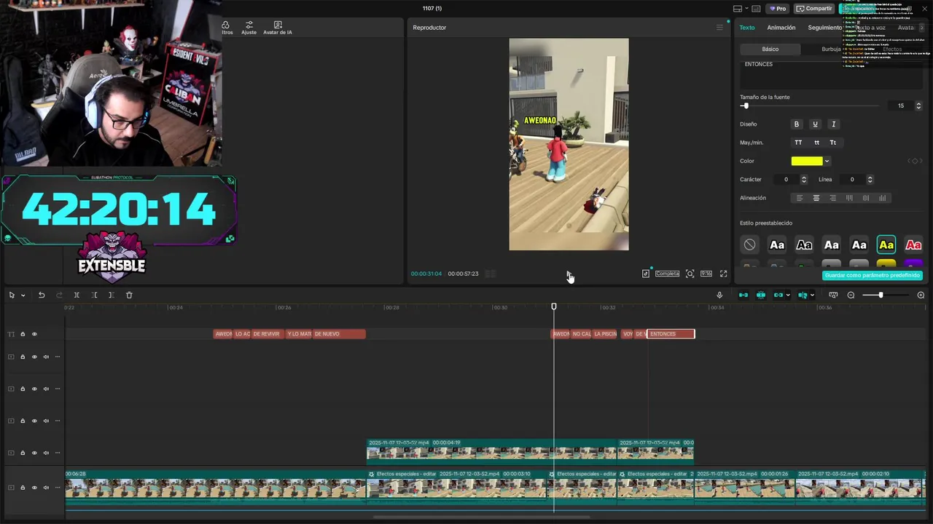Trim the clip's left side at playhead

(94, 295)
